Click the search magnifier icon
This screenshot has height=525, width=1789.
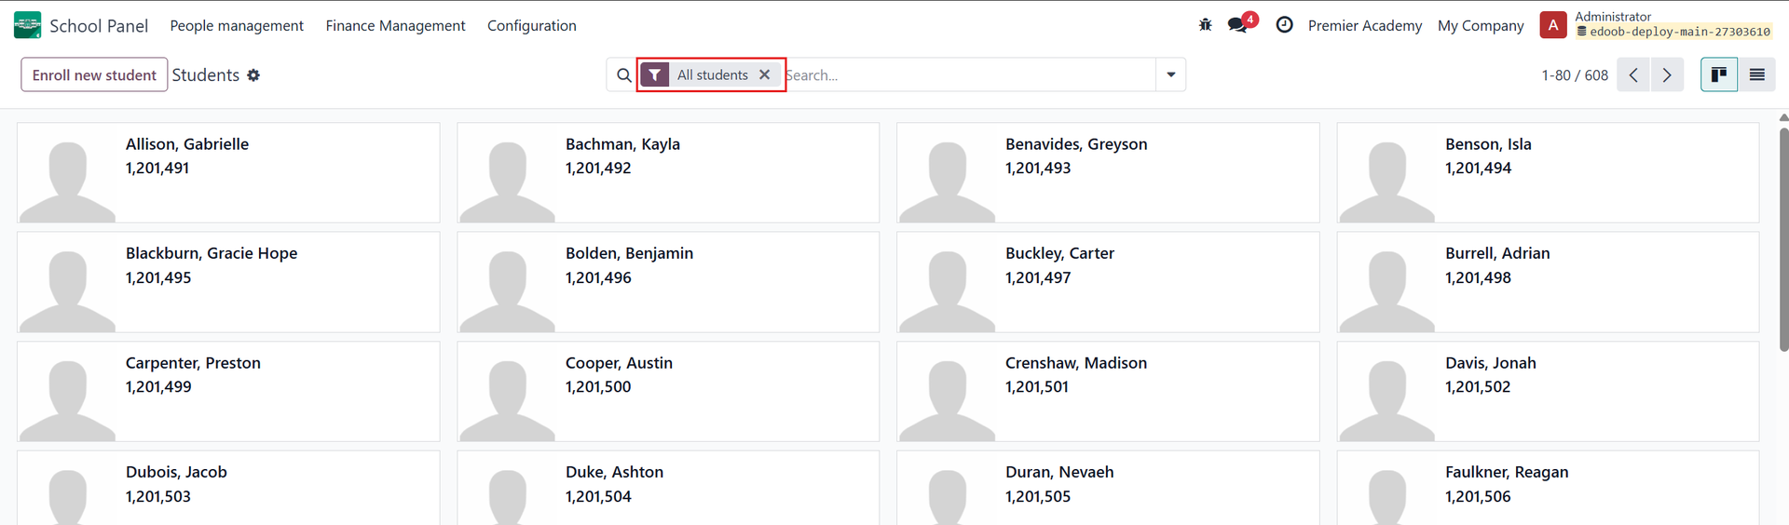point(623,75)
